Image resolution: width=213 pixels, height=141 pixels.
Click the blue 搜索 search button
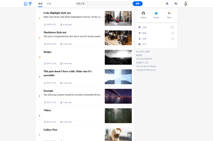pyautogui.click(x=137, y=4)
